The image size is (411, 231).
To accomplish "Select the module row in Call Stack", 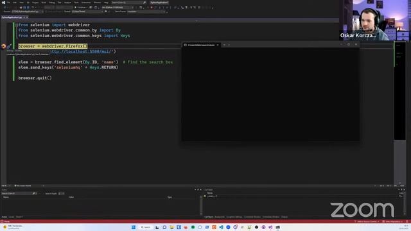I will (301, 196).
